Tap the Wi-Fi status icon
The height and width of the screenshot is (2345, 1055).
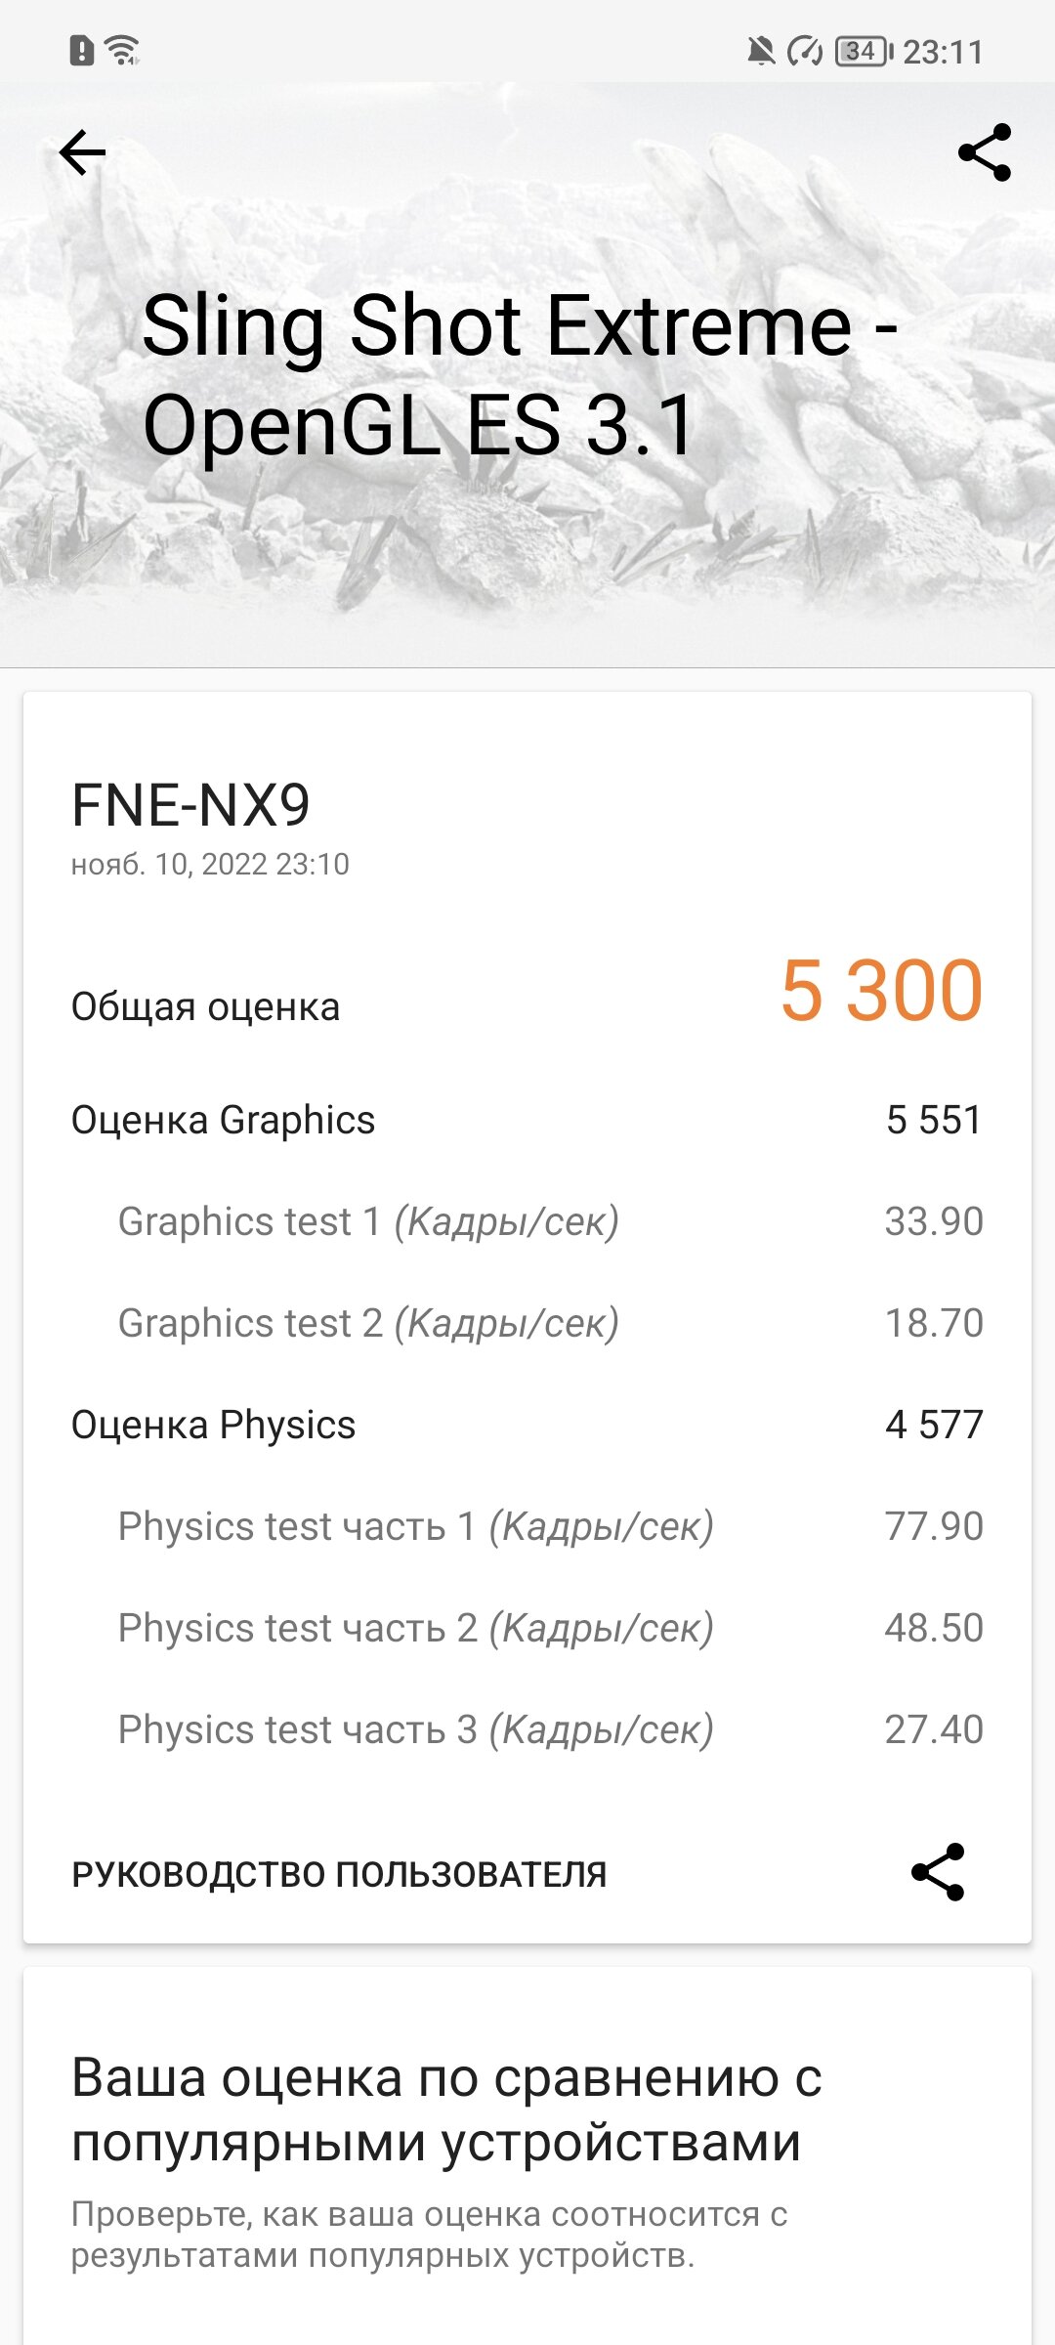(123, 50)
